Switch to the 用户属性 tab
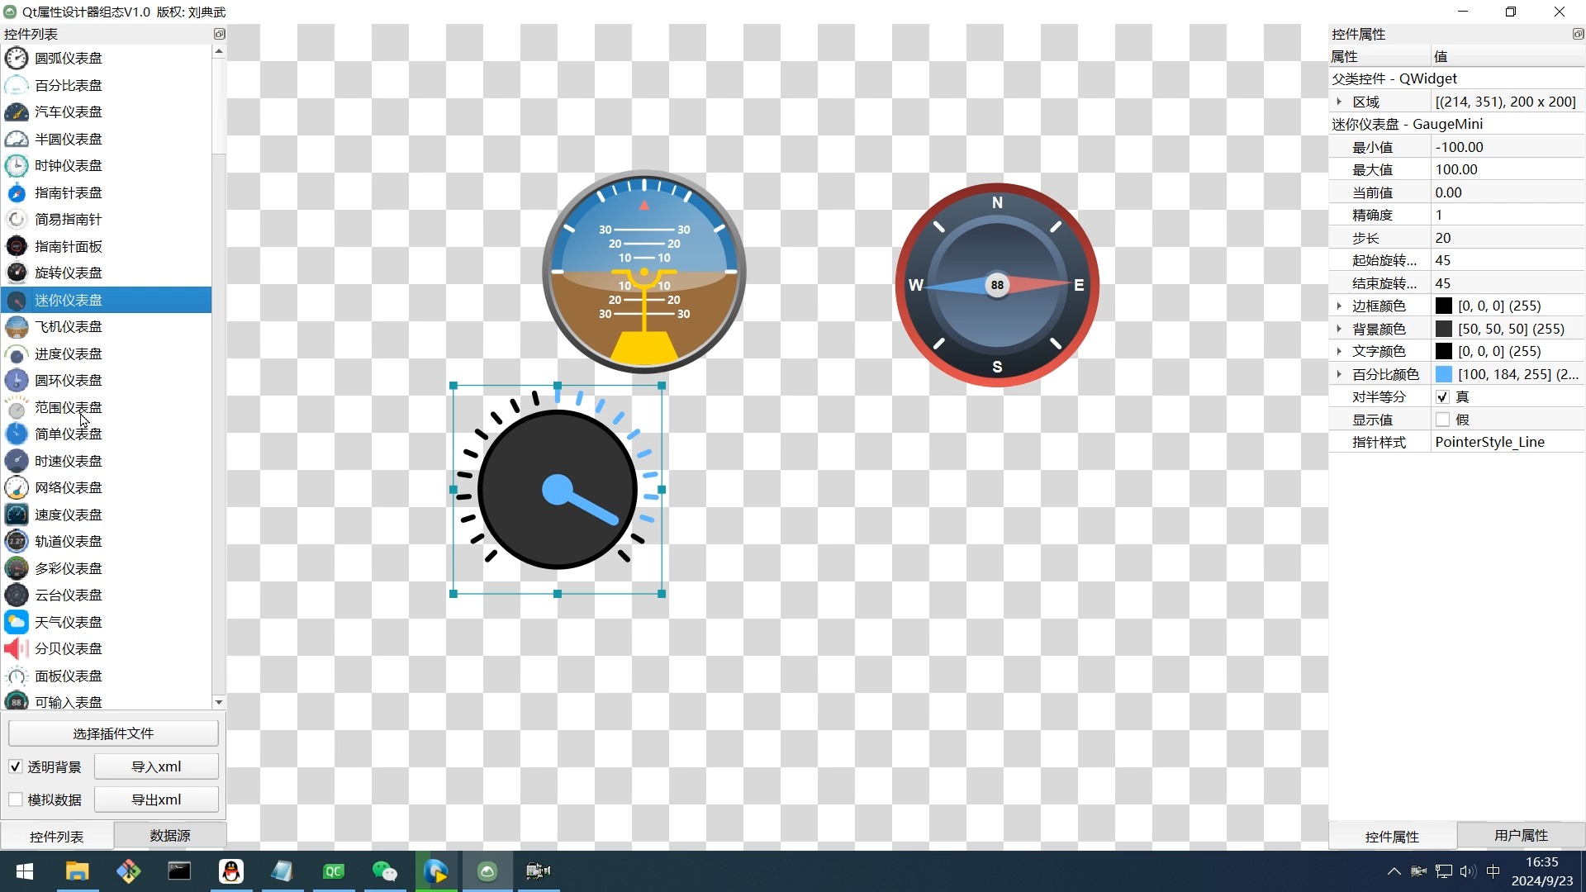The width and height of the screenshot is (1586, 892). (x=1520, y=836)
